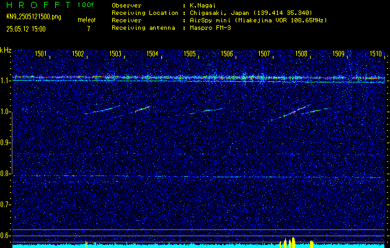Click the 1504 time axis label
390x248 pixels.
[153, 53]
